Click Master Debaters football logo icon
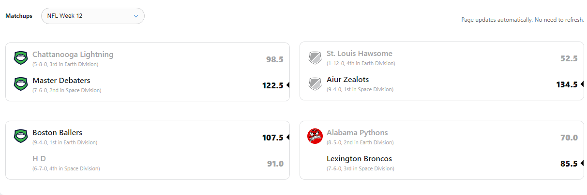The width and height of the screenshot is (587, 195). [x=21, y=84]
